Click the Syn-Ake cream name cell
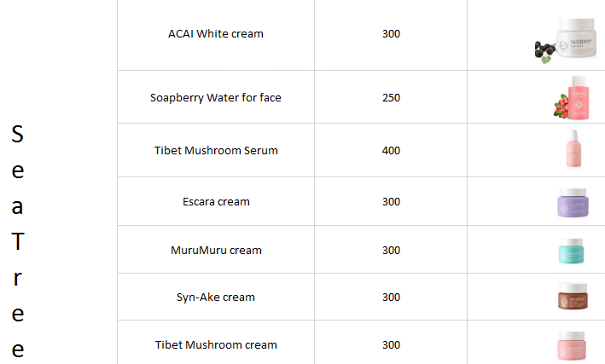Image resolution: width=605 pixels, height=364 pixels. coord(216,298)
